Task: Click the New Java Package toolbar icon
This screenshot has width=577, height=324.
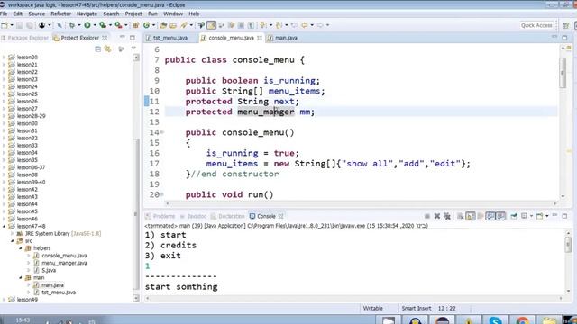Action: (x=136, y=25)
